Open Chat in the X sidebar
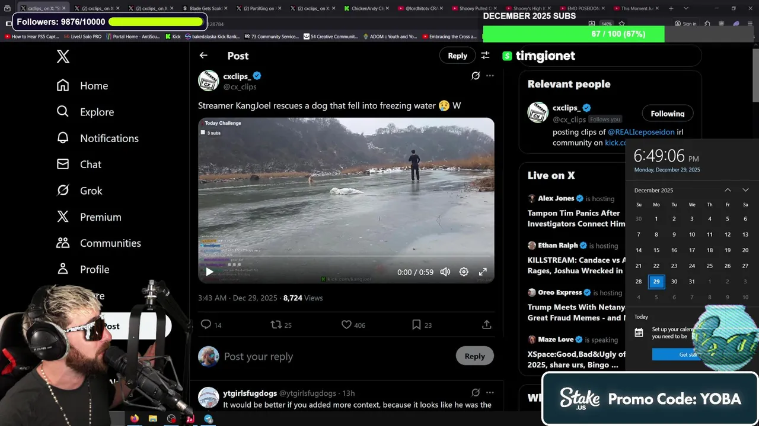Screen dimensions: 759x426 pyautogui.click(x=79, y=164)
